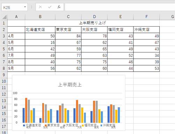This screenshot has width=175, height=134.
Task: Click the title cell 上半期売り上げ
Action: pos(92,23)
